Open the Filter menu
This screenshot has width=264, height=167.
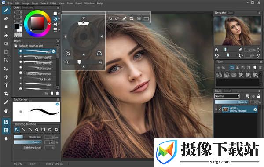point(53,3)
